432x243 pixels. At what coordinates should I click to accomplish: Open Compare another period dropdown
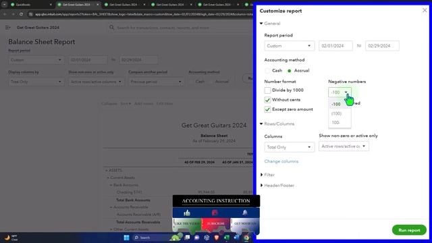pyautogui.click(x=156, y=82)
